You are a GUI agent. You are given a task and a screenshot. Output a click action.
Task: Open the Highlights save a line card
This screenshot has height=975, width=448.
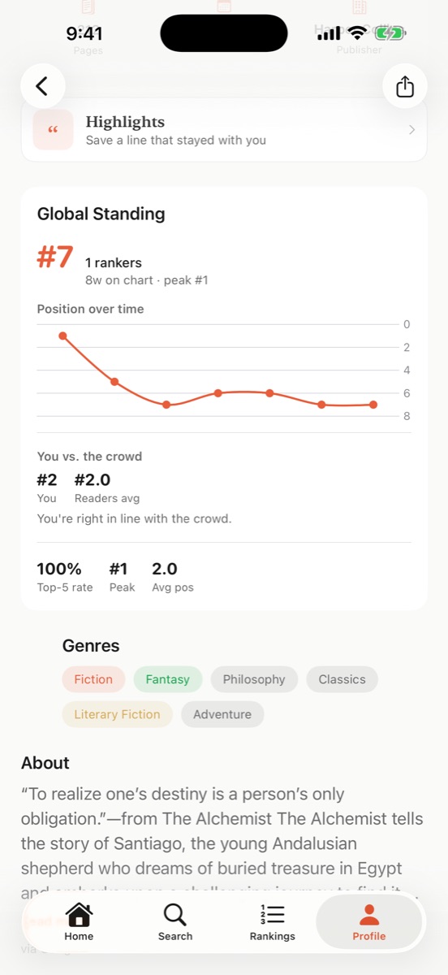click(224, 130)
